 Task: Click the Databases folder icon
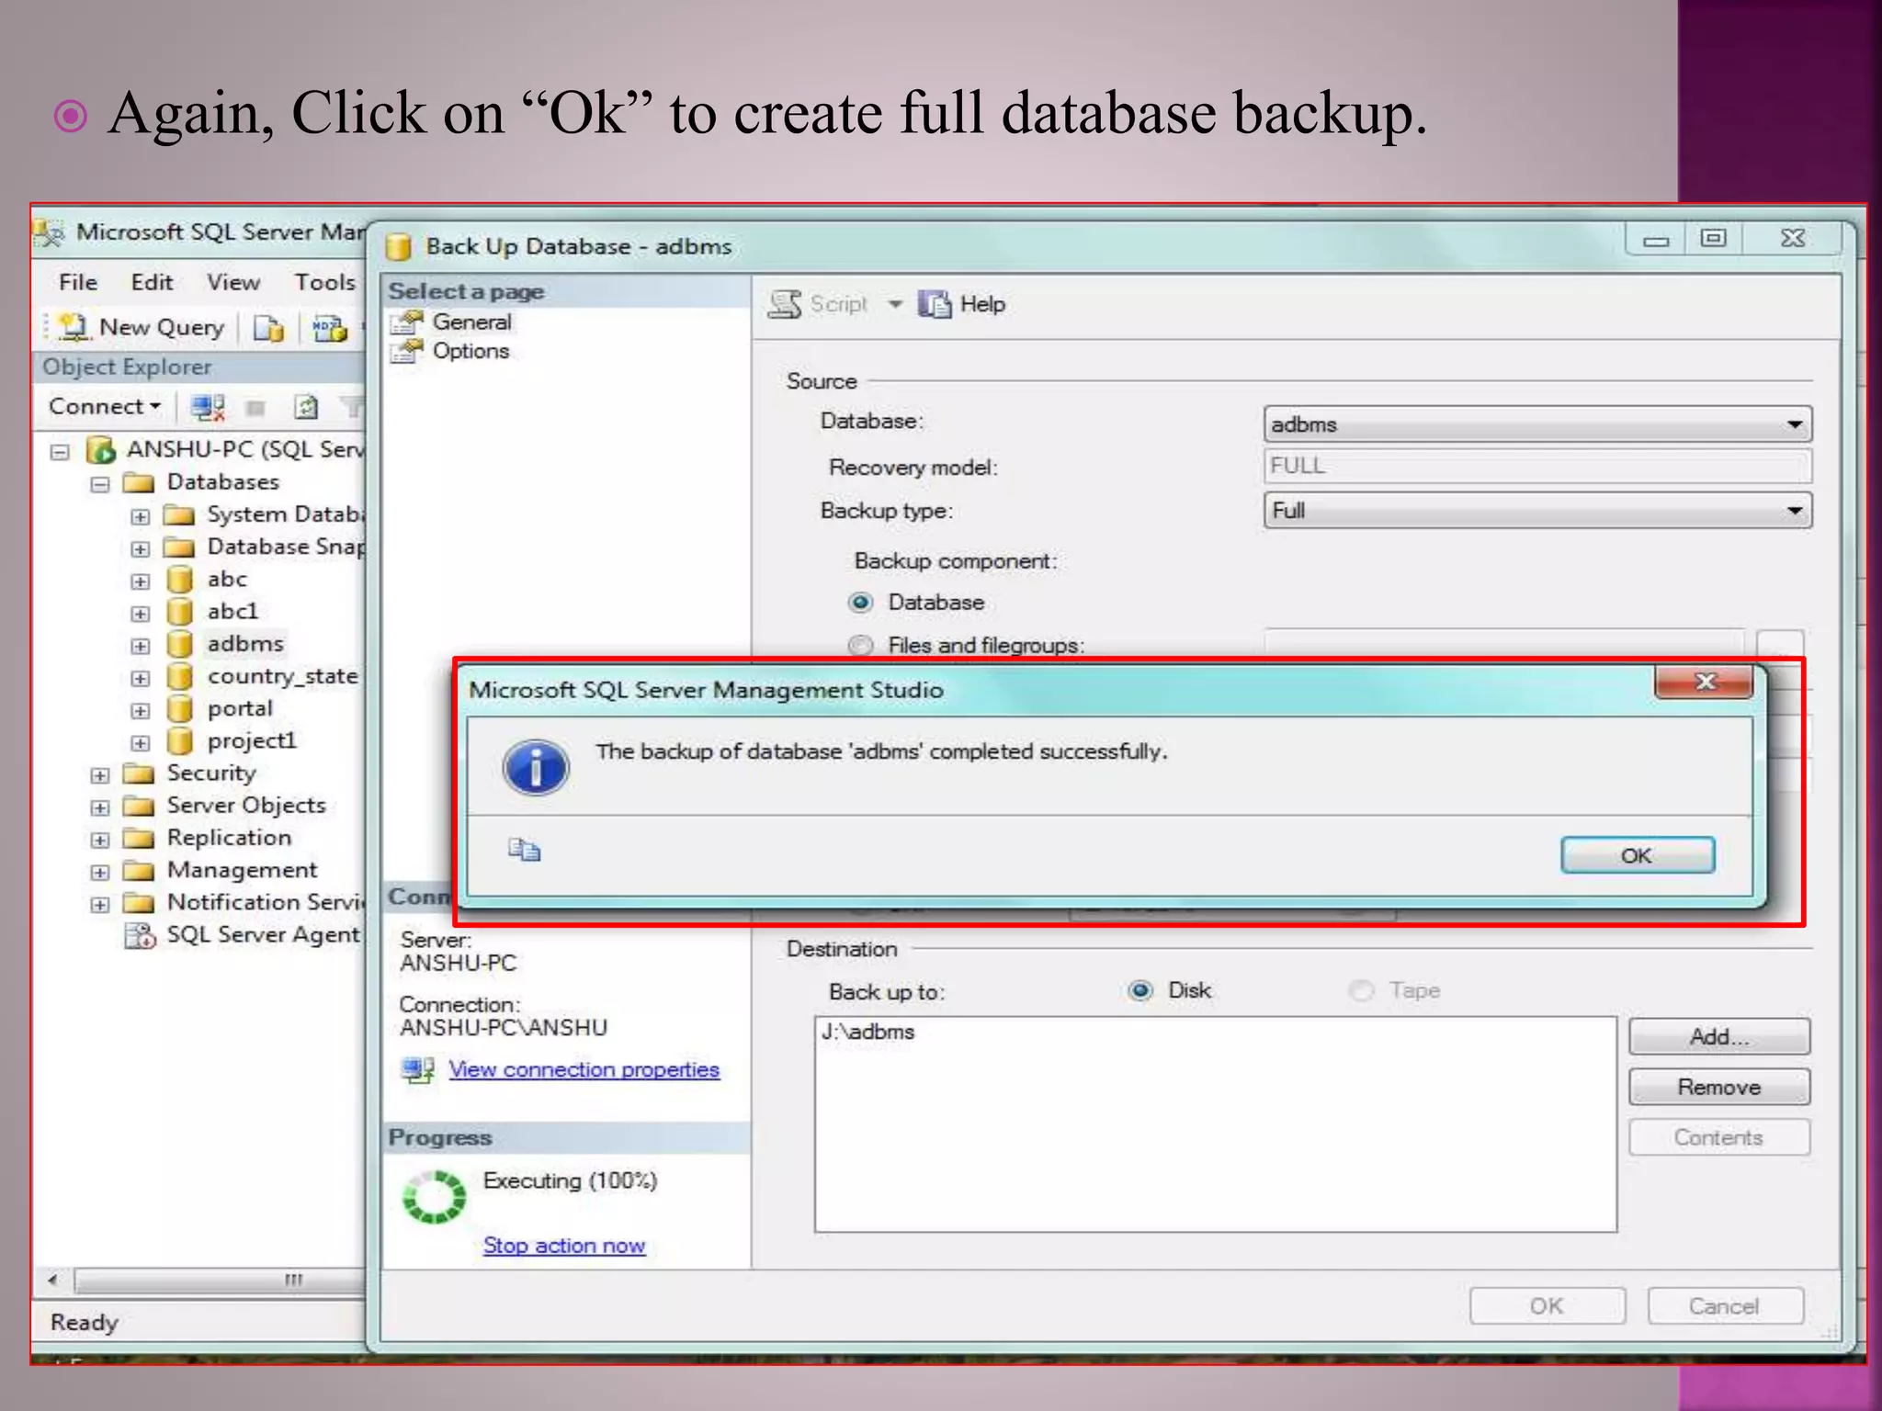pyautogui.click(x=139, y=482)
